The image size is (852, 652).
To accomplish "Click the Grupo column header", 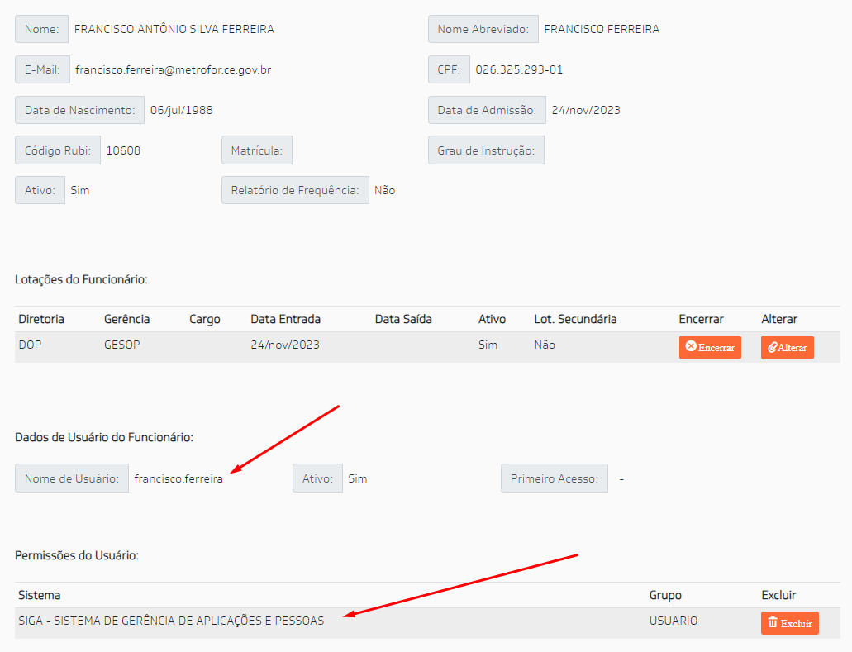I will point(665,596).
